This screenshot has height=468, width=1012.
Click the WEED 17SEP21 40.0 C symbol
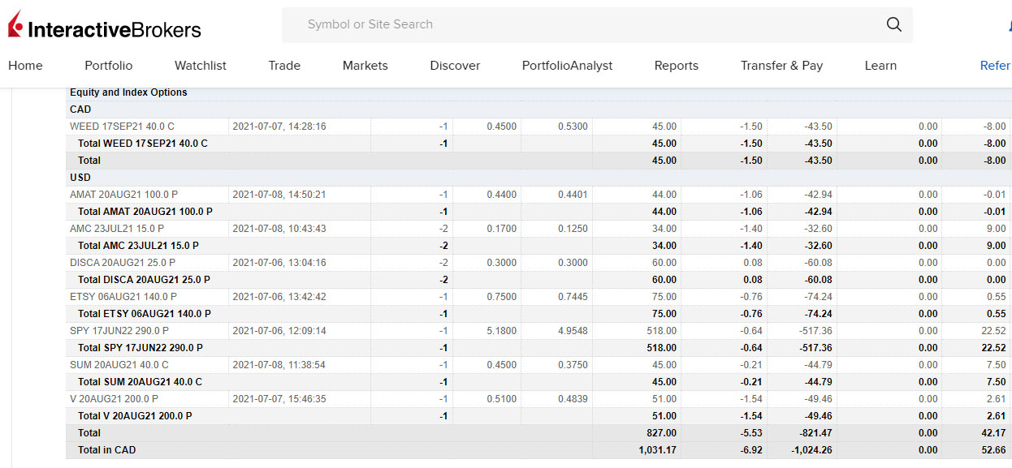pos(122,127)
